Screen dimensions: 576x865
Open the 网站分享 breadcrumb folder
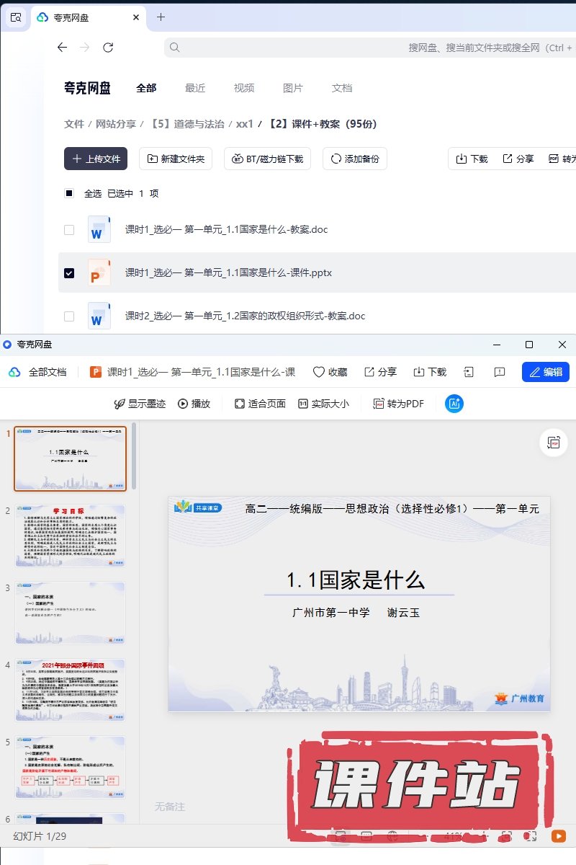tap(116, 124)
